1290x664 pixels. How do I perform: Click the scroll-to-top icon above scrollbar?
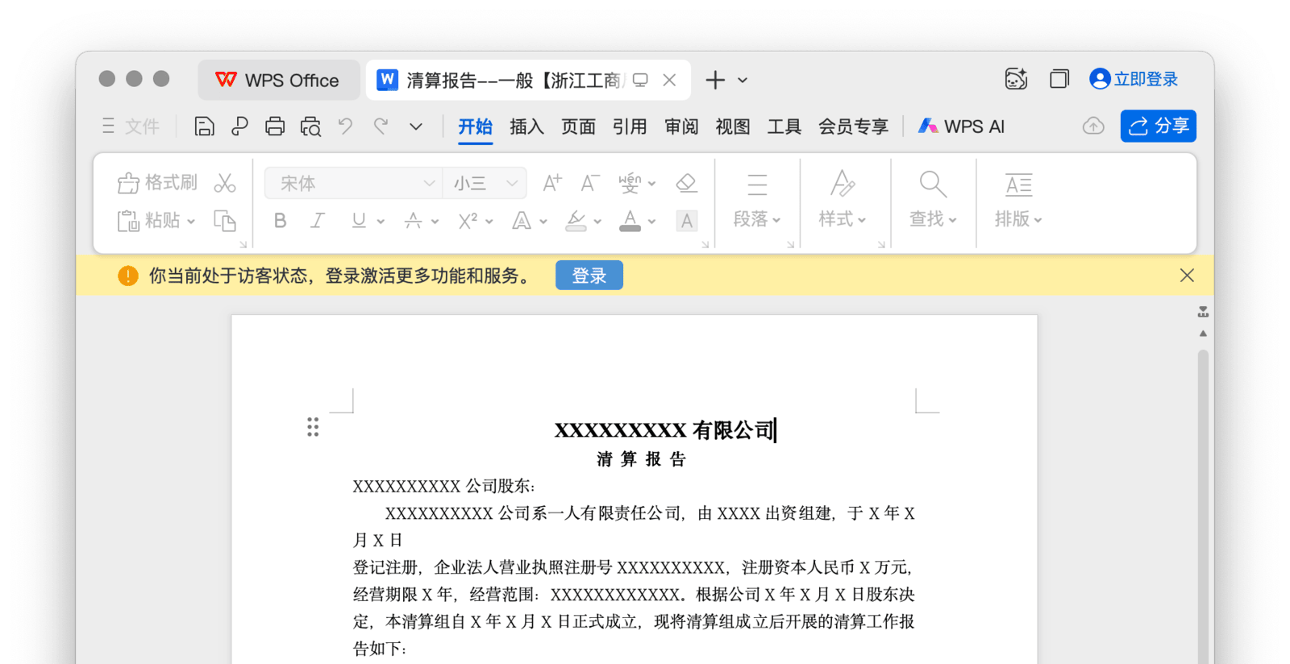1203,312
